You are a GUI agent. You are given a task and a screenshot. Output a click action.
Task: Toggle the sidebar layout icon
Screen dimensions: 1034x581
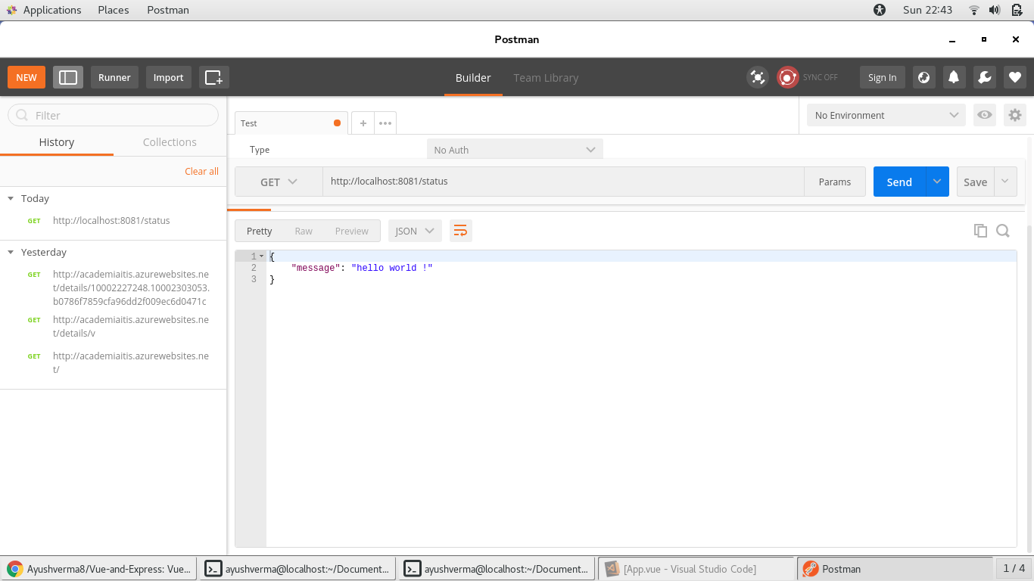[x=68, y=77]
